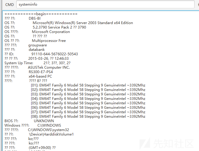Select the x64-based PC system type
This screenshot has width=199, height=151.
pos(40,76)
